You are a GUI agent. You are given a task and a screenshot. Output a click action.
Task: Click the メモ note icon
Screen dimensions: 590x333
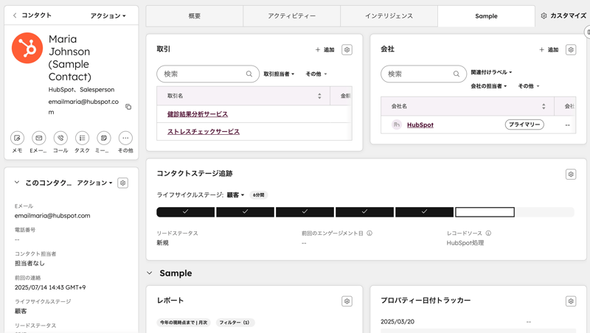[17, 138]
